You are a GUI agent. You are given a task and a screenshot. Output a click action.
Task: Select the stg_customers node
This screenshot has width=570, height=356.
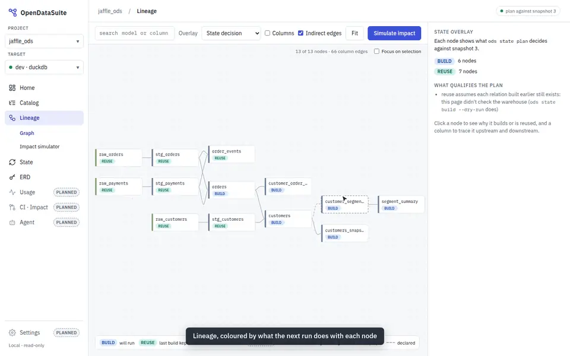click(x=232, y=223)
